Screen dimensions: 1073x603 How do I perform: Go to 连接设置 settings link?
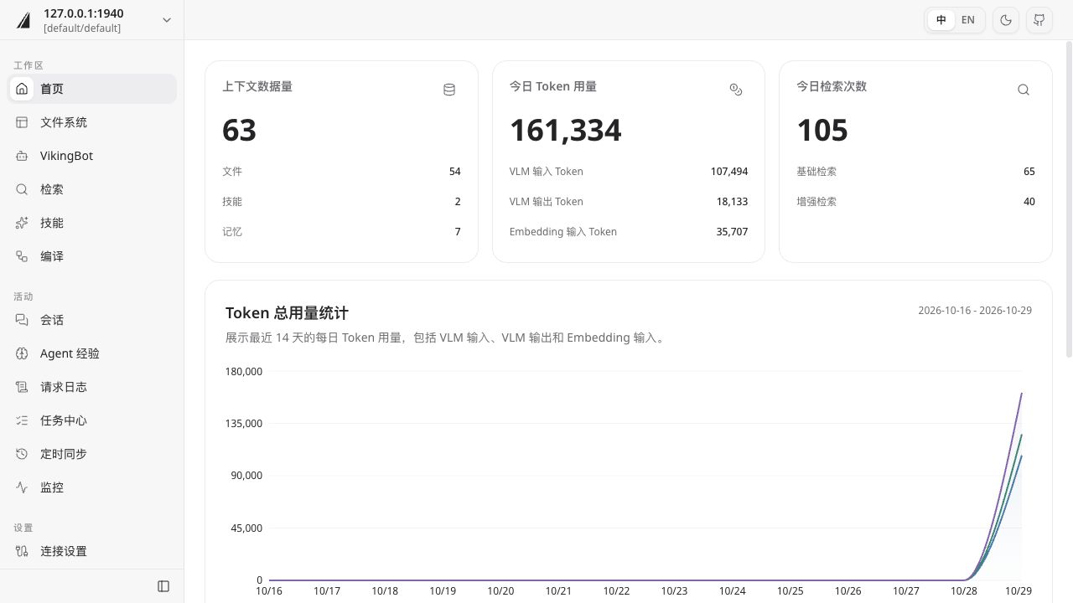pos(92,551)
